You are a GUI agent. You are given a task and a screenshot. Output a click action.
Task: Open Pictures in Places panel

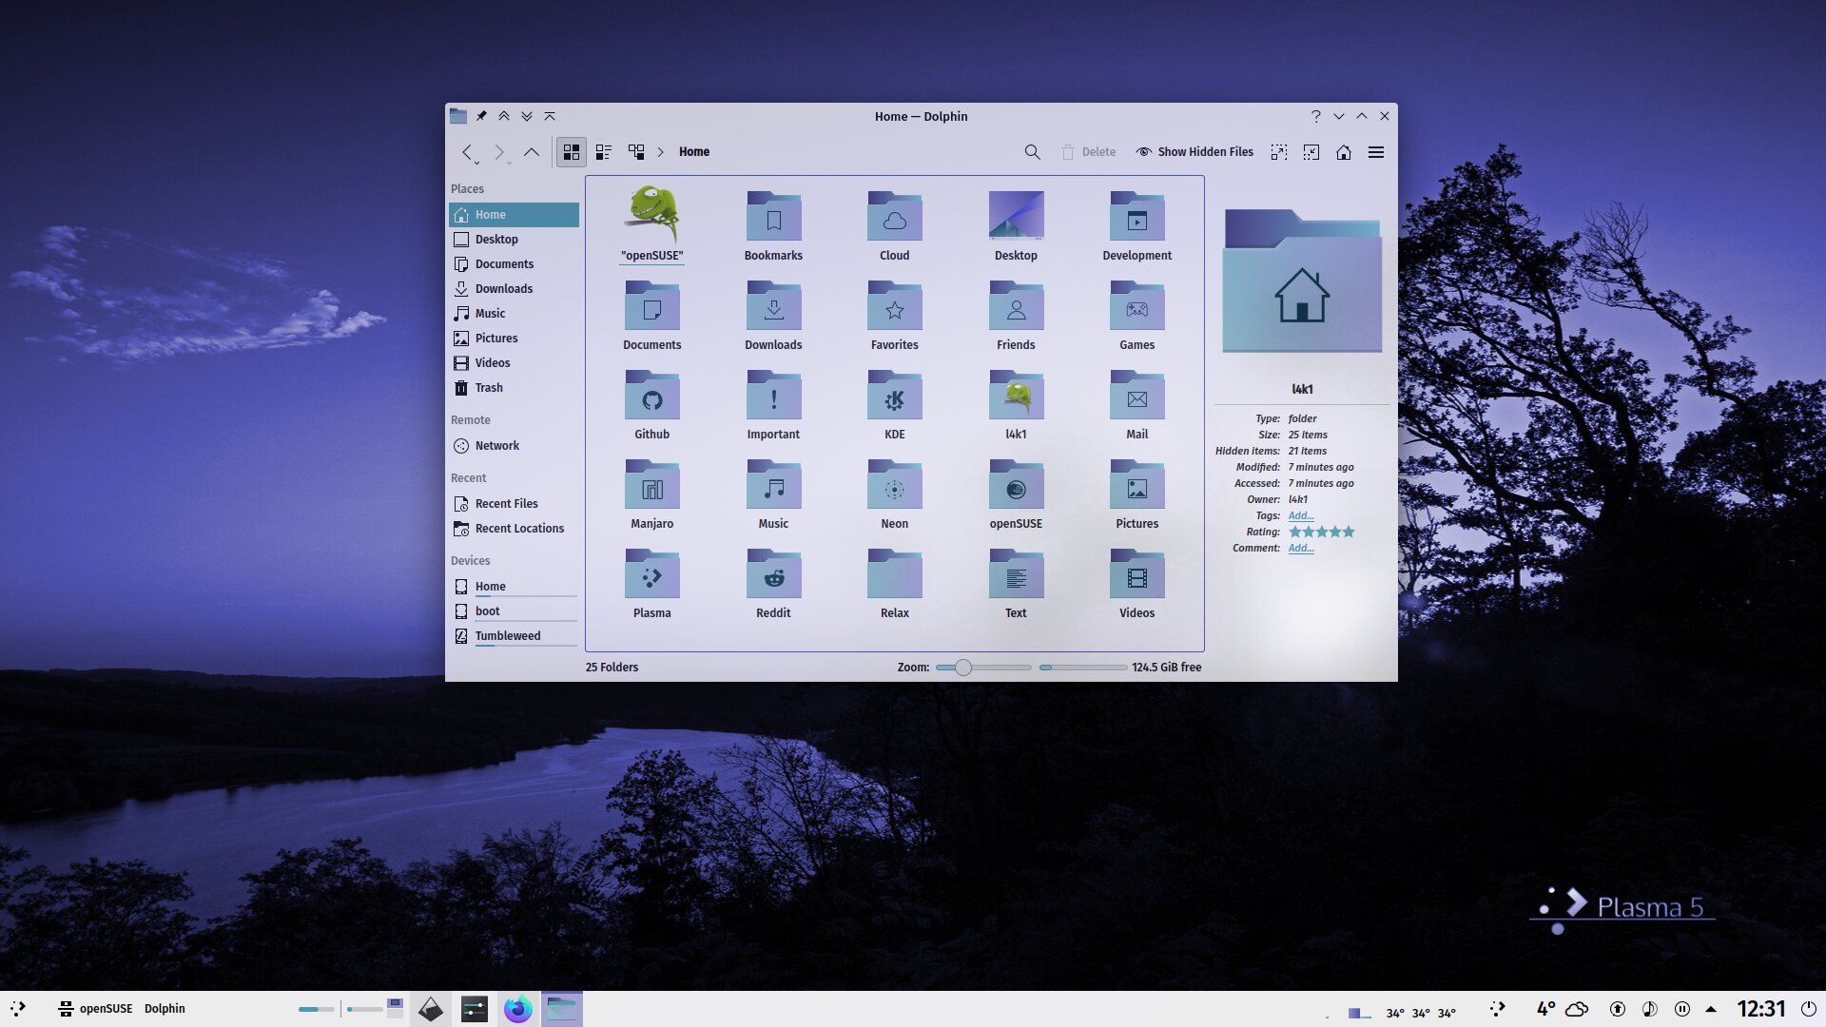tap(514, 339)
